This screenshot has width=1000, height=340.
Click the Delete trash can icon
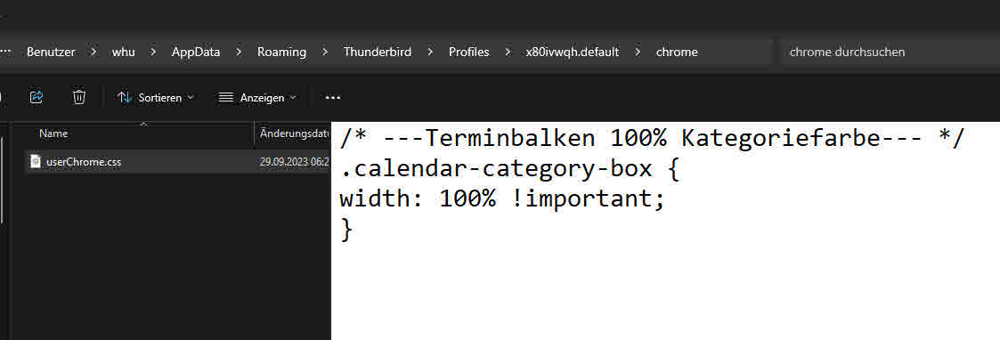point(79,97)
